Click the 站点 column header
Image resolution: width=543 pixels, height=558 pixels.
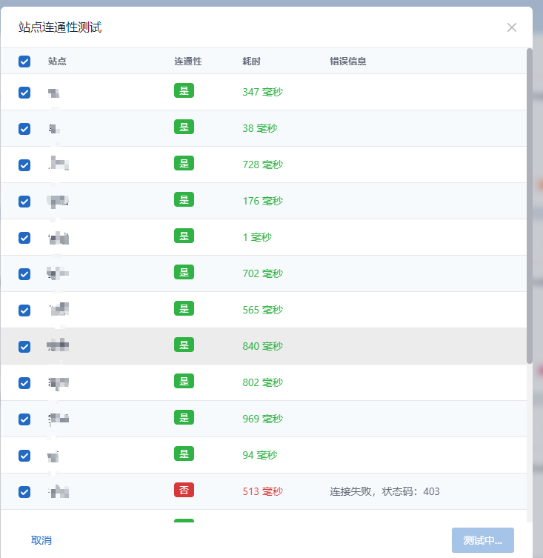[x=57, y=62]
